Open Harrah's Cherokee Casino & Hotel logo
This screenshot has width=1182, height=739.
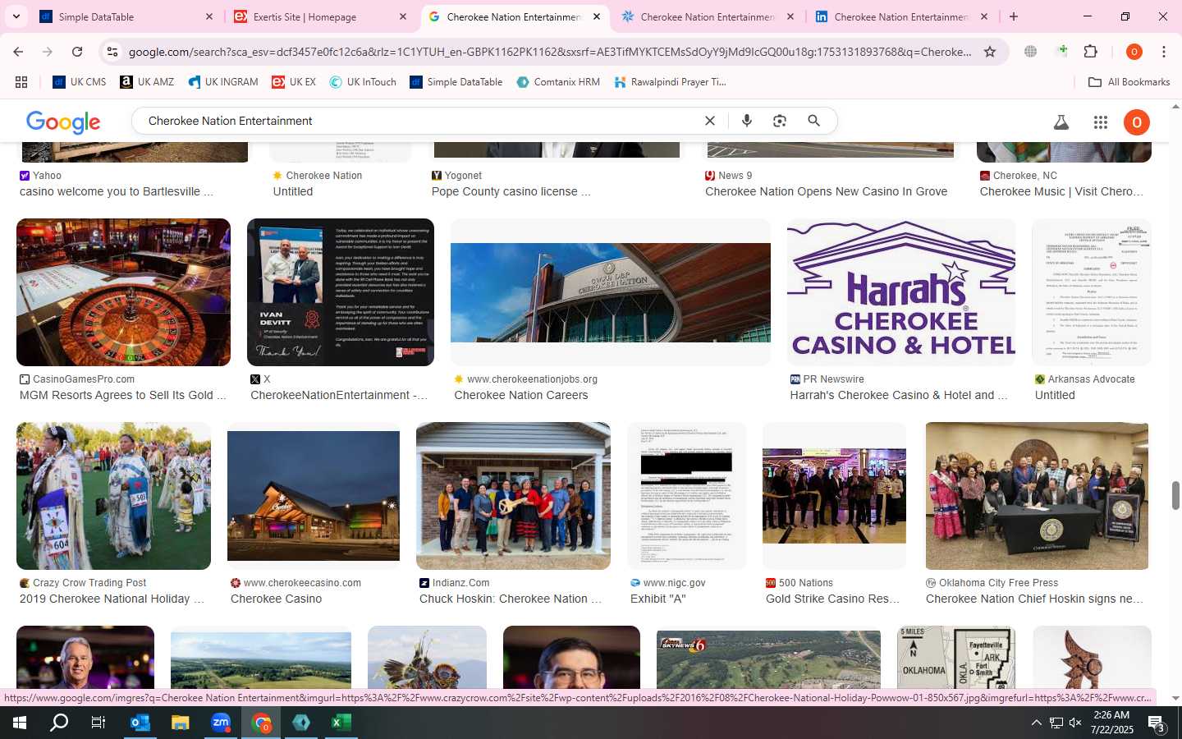pos(901,292)
